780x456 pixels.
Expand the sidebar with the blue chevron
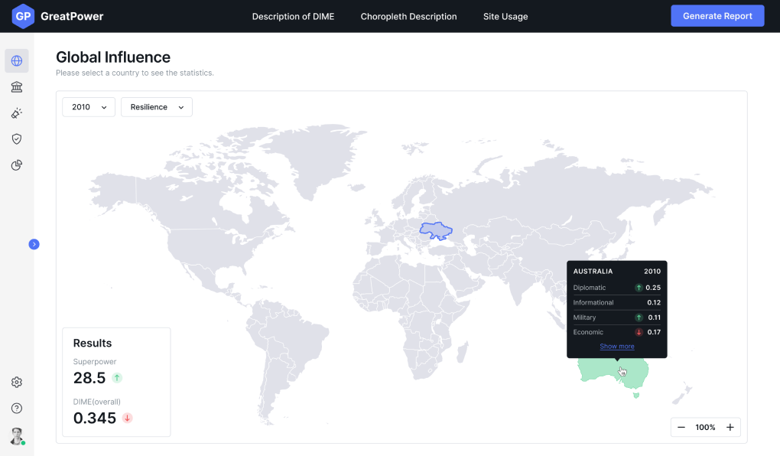34,244
